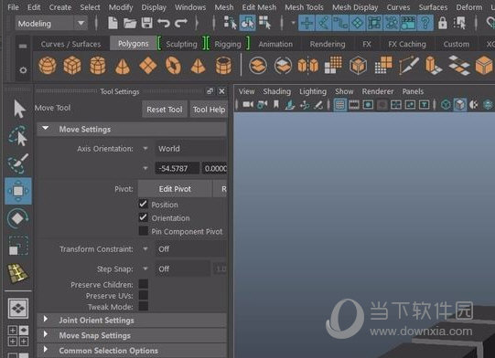This screenshot has height=358, width=495.
Task: Open the Mesh Tools menu
Action: pos(304,7)
